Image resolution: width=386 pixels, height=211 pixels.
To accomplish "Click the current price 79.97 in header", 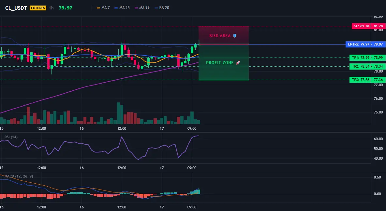I will [x=66, y=8].
